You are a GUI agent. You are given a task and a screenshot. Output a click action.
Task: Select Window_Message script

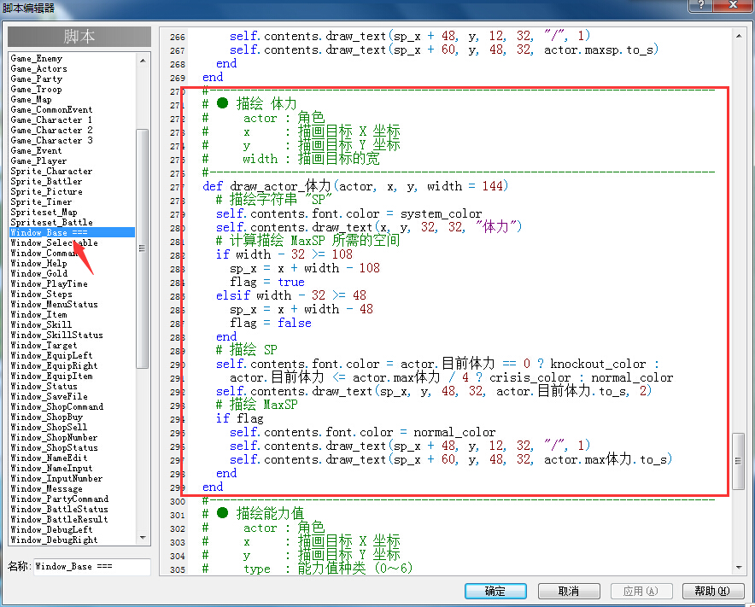[47, 488]
